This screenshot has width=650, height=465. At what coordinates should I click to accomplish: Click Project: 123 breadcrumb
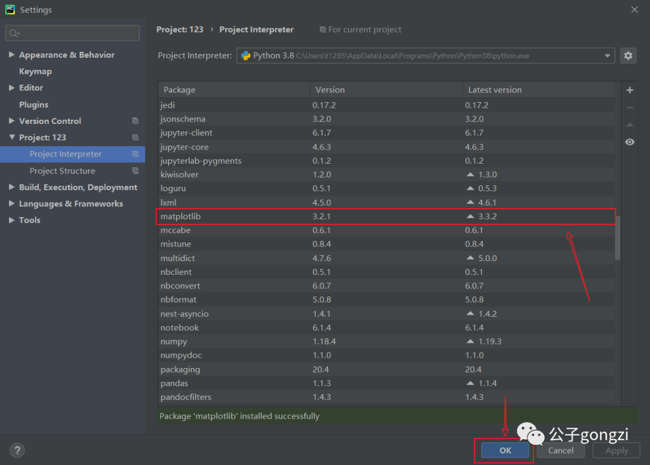click(179, 29)
